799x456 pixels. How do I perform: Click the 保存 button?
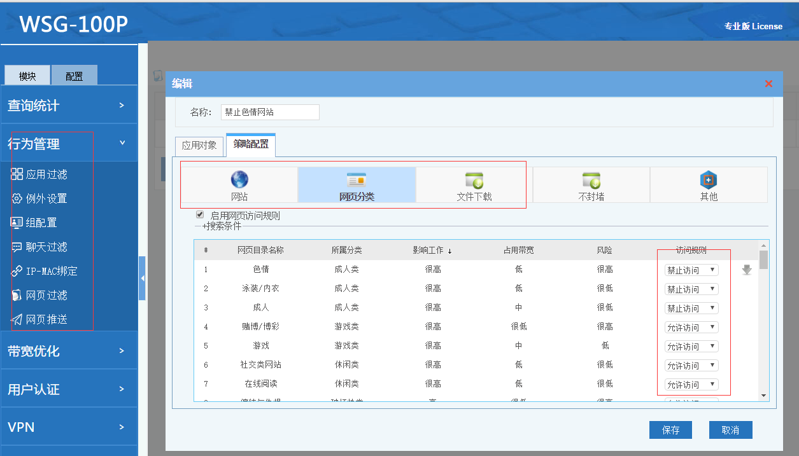pos(670,430)
